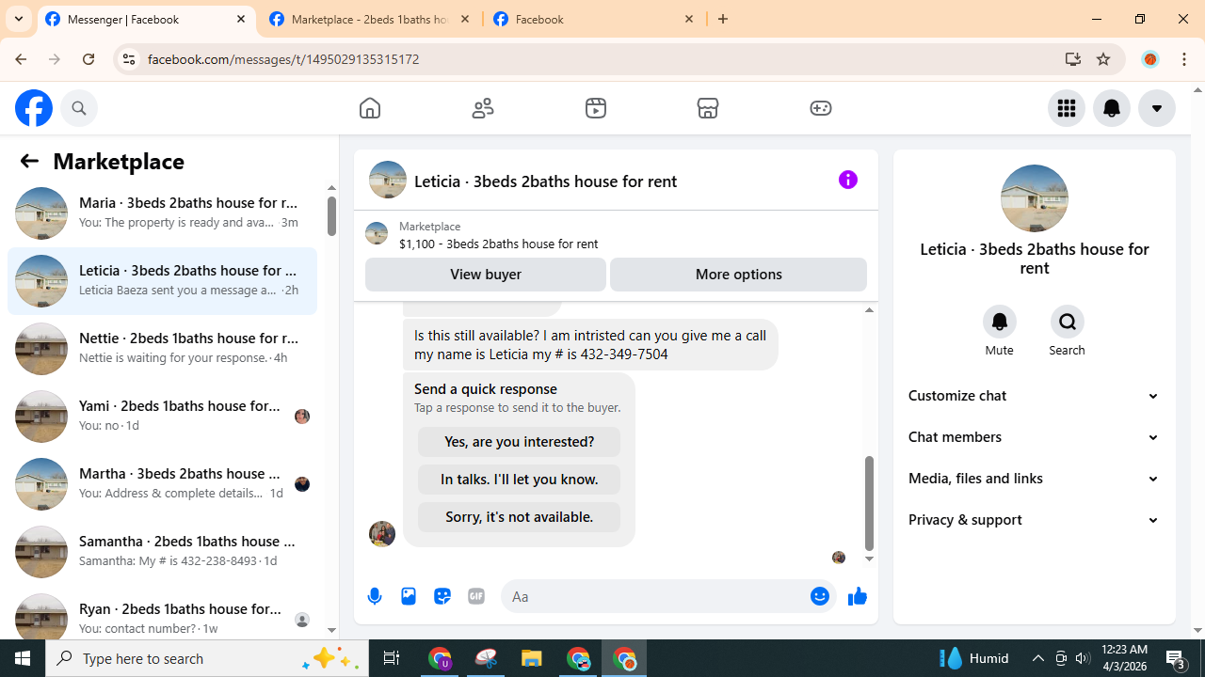Expand Customize chat section
This screenshot has height=677, width=1205.
pyautogui.click(x=1035, y=396)
